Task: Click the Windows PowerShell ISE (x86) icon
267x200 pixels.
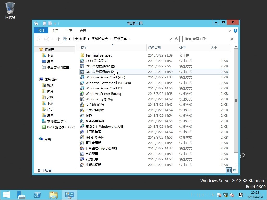Action: tap(82, 83)
